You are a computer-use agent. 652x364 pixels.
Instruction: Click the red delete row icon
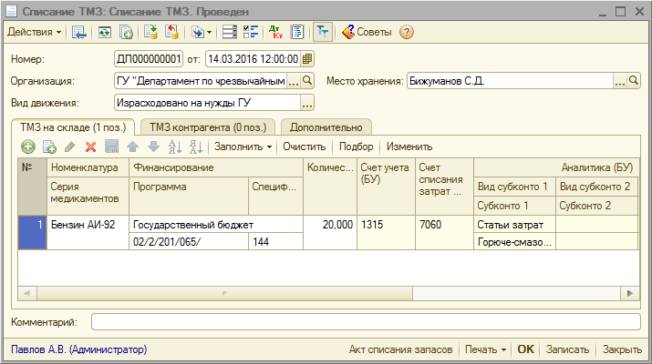[x=90, y=147]
